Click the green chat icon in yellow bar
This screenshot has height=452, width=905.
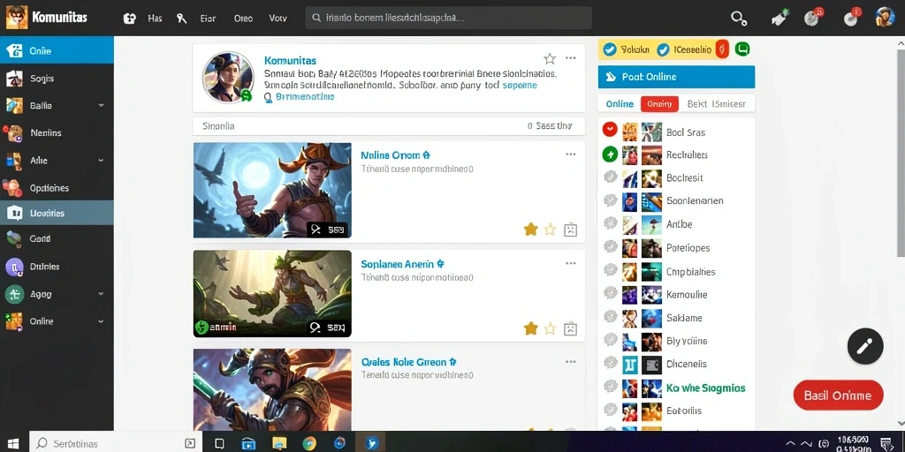coord(742,49)
